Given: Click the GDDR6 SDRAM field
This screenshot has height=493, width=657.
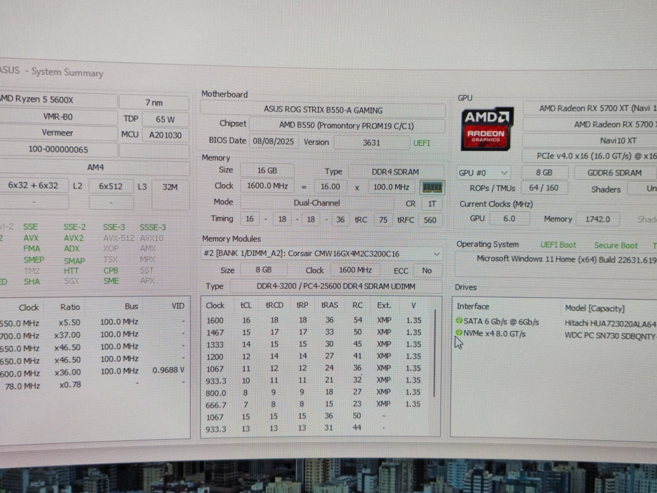Looking at the screenshot, I should tap(615, 173).
